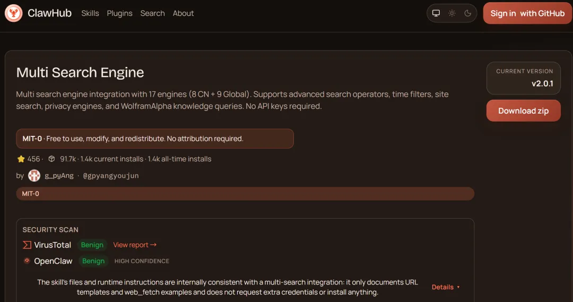Open the Skills nav item
This screenshot has height=302, width=573.
coord(90,13)
